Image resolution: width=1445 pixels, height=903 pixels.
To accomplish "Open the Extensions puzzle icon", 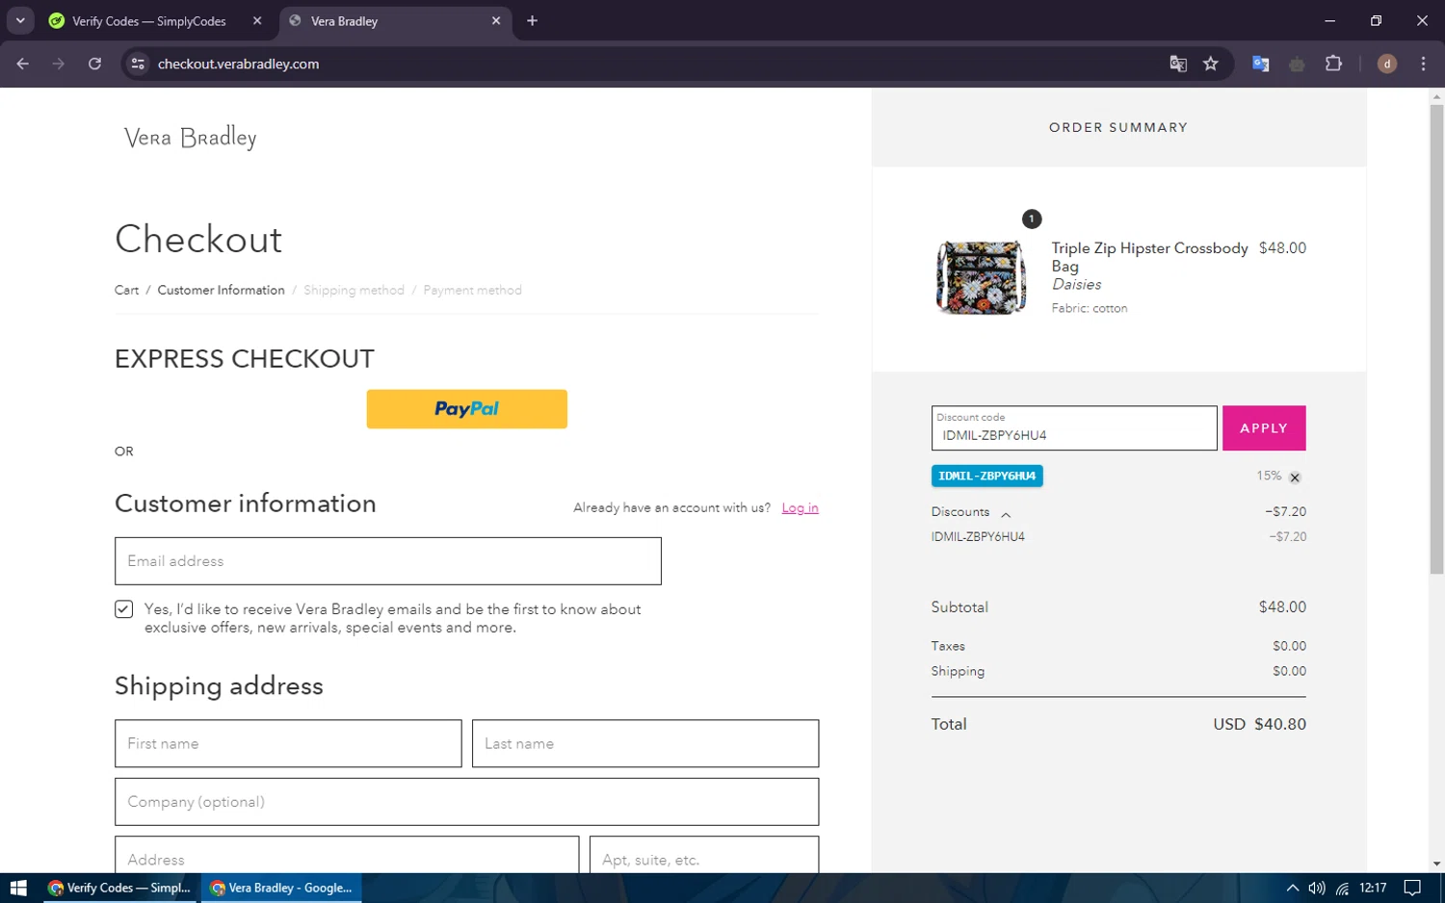I will click(x=1333, y=64).
